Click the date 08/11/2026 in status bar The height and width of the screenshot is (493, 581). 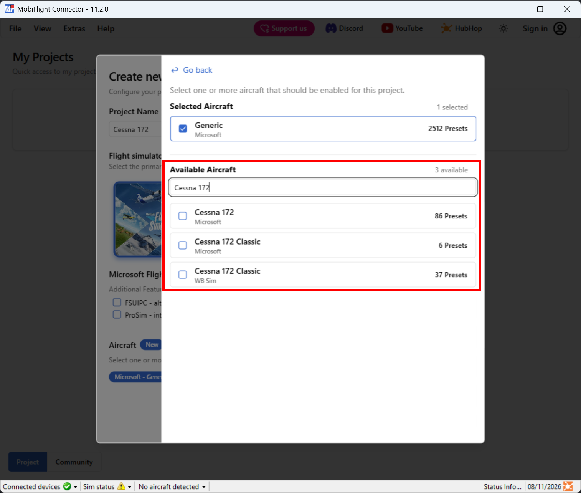point(544,486)
